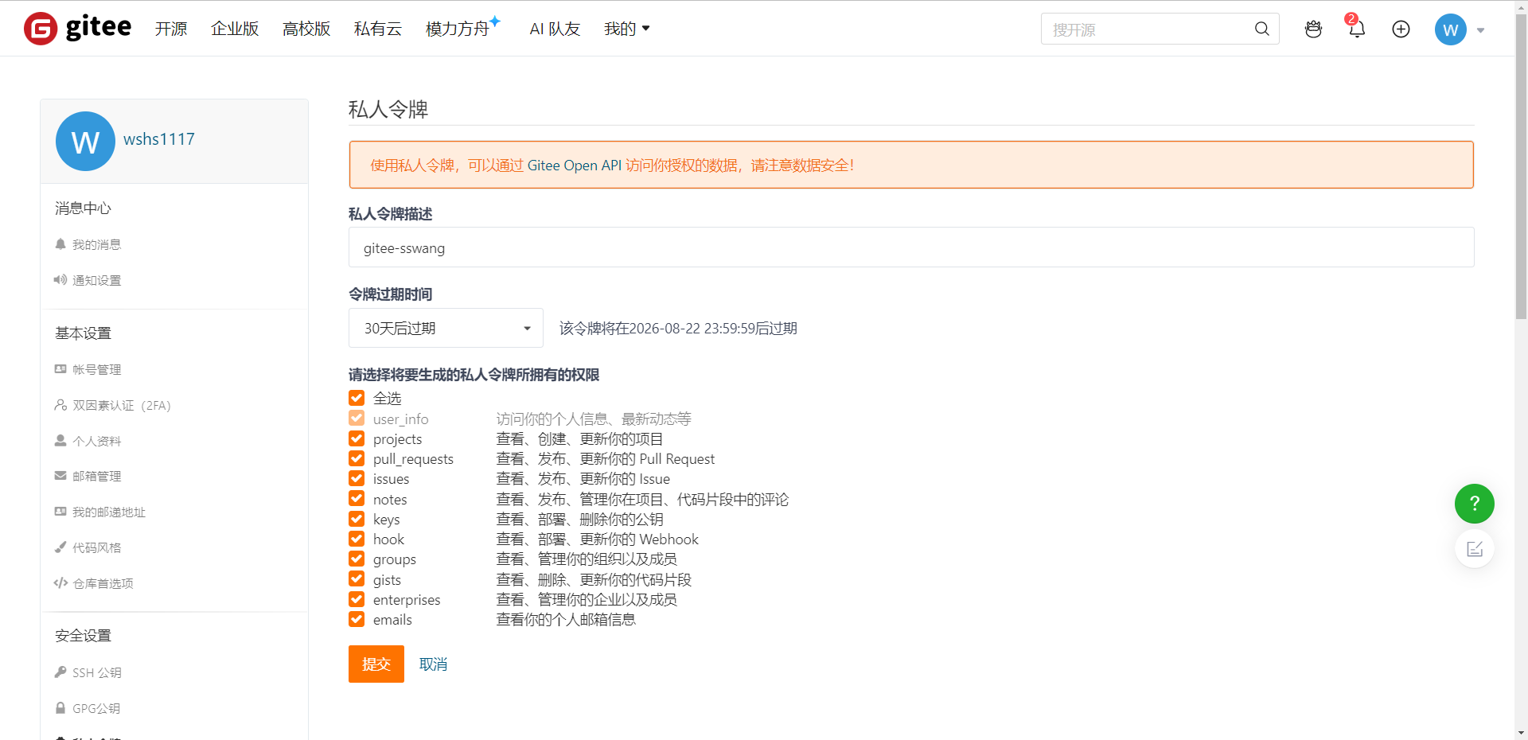The width and height of the screenshot is (1528, 740).
Task: Click the large wshs1117 profile avatar
Action: (x=85, y=141)
